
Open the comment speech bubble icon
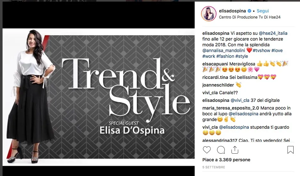point(221,150)
